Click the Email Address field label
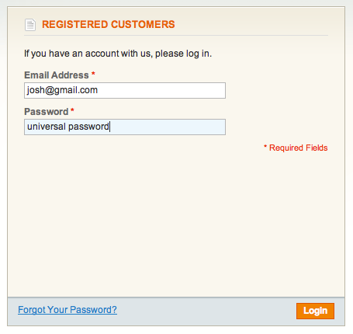Viewport: 353px width, 334px height. tap(57, 75)
